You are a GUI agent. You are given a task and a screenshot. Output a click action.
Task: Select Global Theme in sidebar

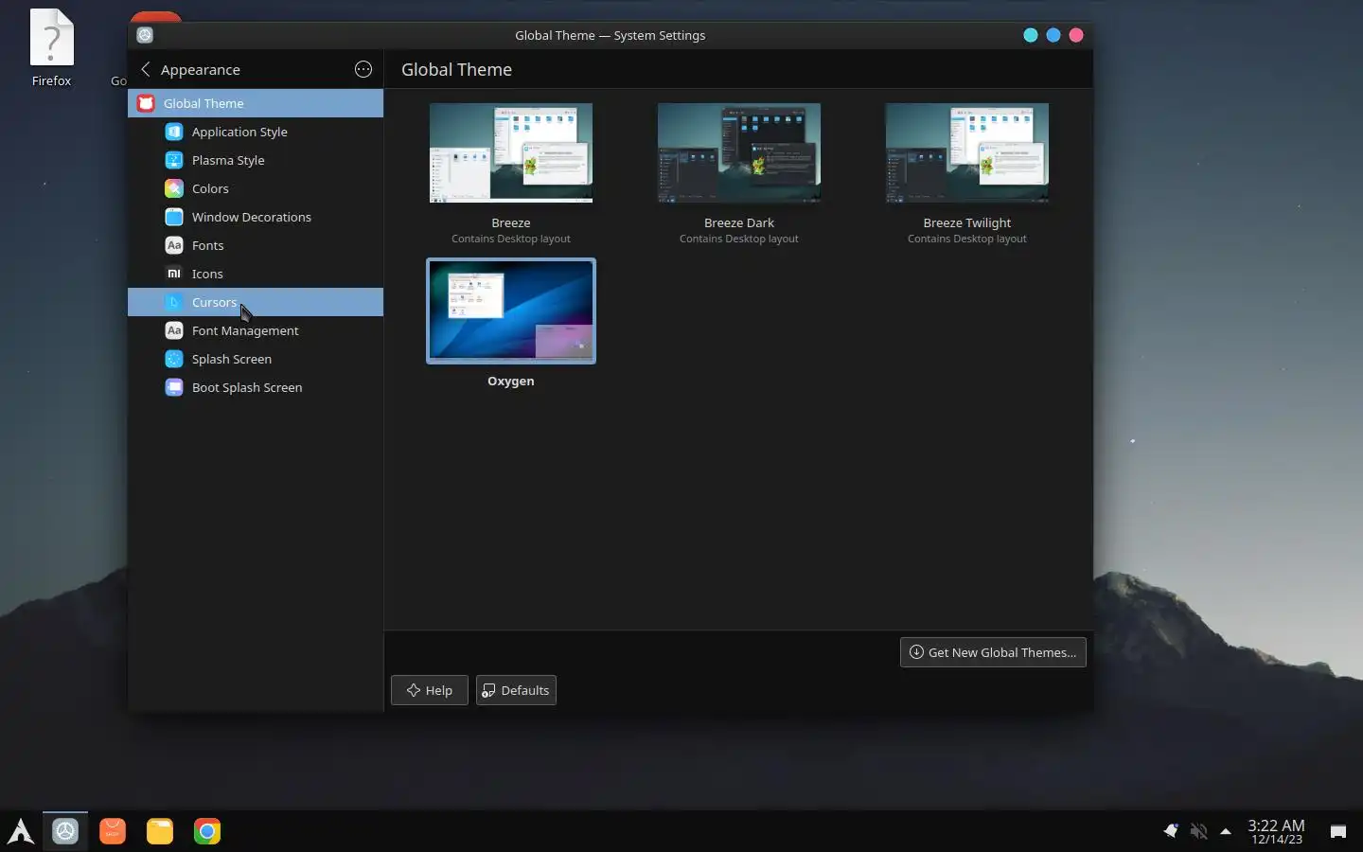pos(255,103)
